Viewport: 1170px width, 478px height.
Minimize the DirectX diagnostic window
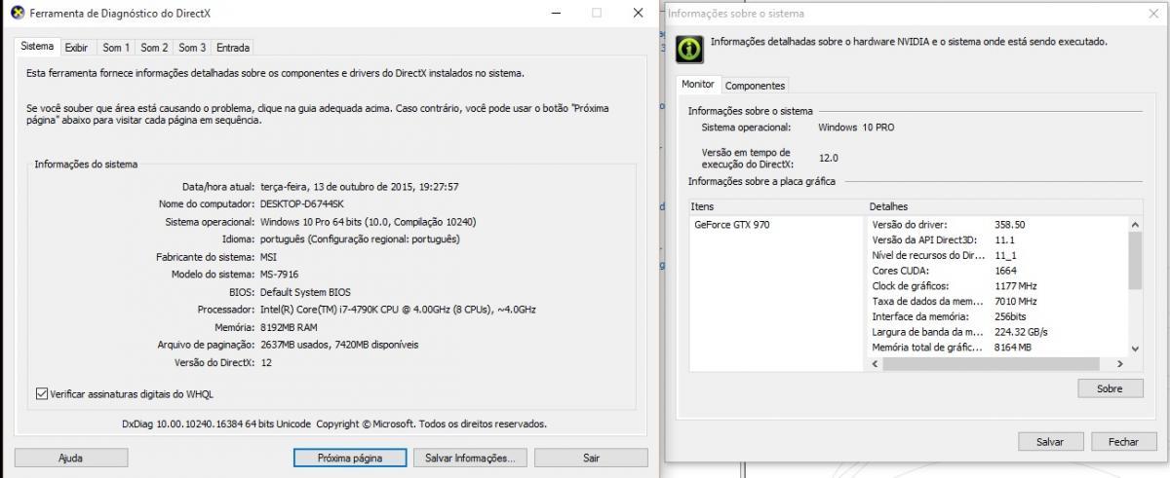point(556,14)
